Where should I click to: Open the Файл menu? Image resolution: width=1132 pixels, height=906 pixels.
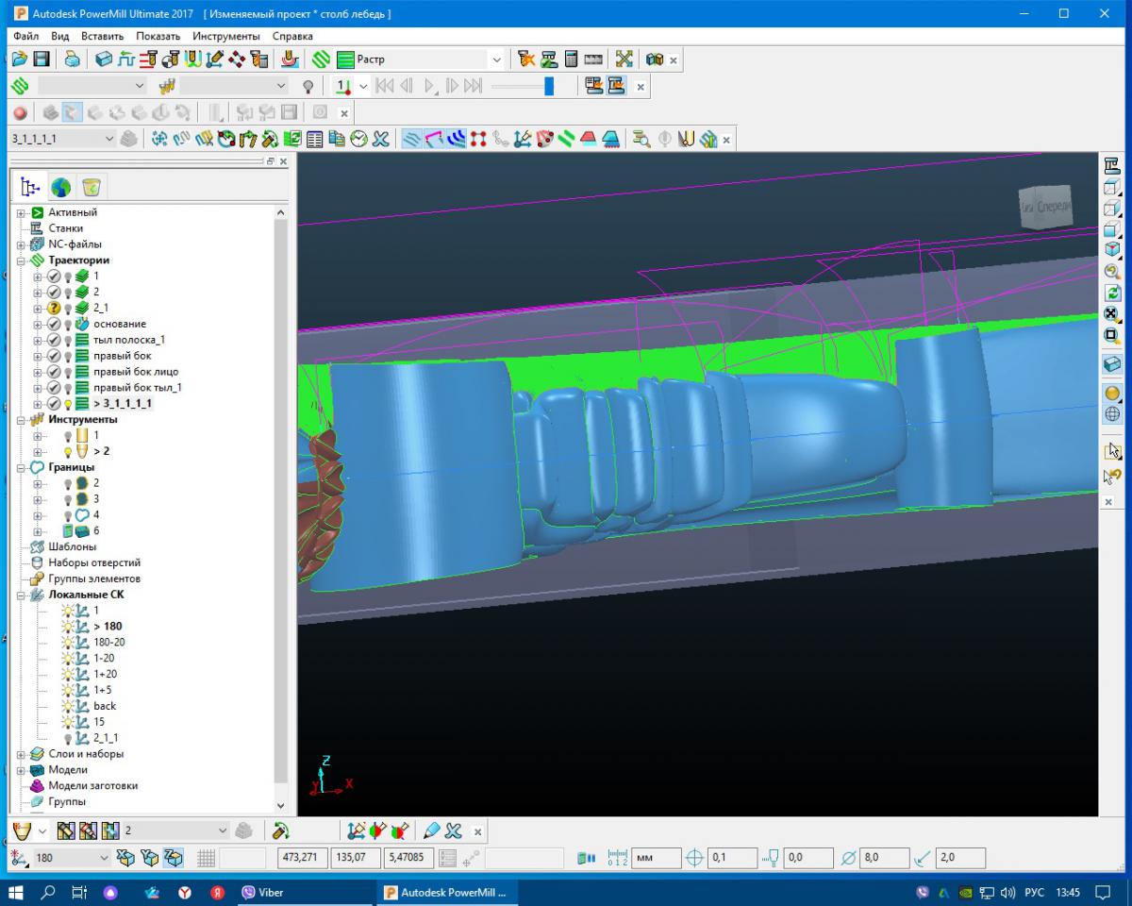[26, 36]
